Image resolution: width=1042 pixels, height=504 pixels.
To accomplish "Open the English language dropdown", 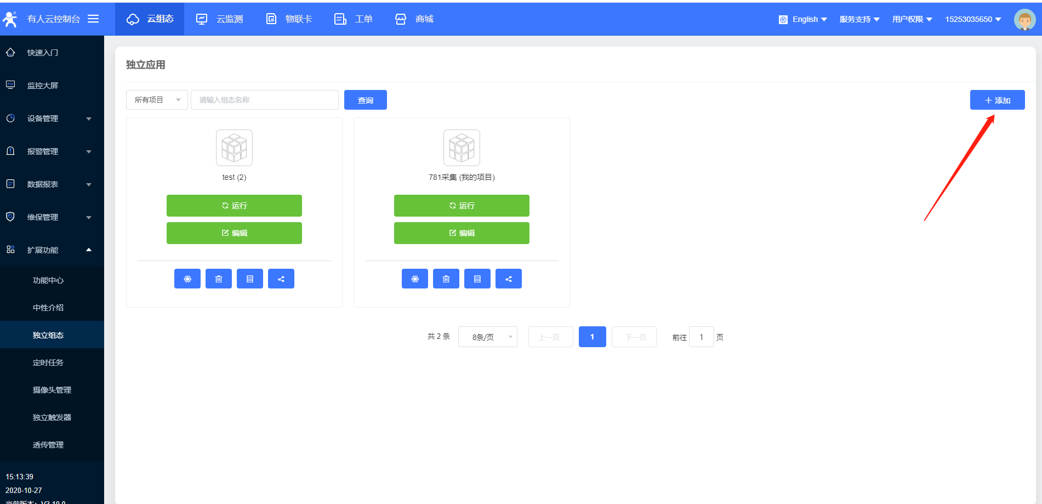I will coord(804,19).
